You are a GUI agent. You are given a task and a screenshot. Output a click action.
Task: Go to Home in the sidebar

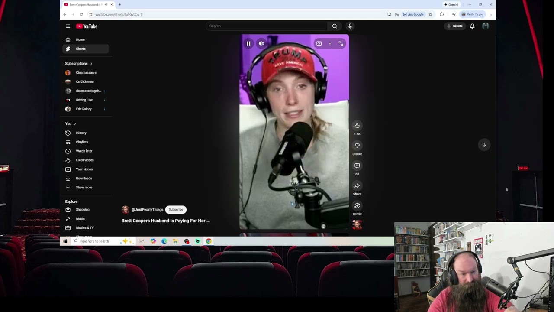[85, 40]
